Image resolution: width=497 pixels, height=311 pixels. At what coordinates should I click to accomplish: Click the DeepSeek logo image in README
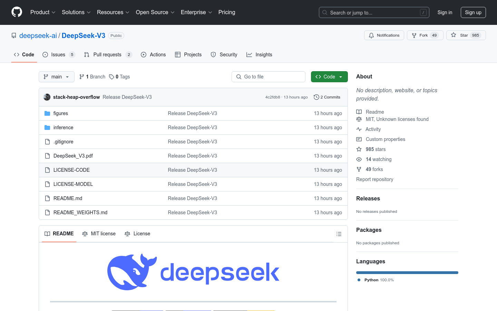[x=193, y=272]
